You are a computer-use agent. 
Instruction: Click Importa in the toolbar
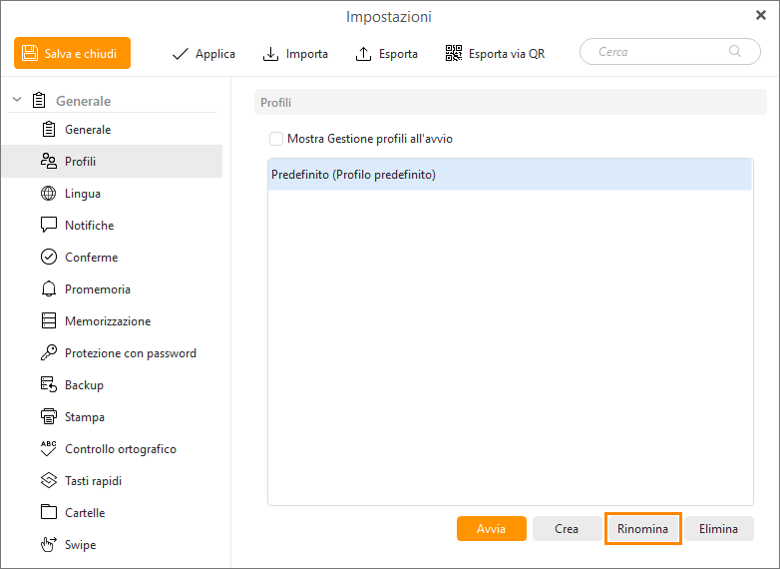point(295,54)
